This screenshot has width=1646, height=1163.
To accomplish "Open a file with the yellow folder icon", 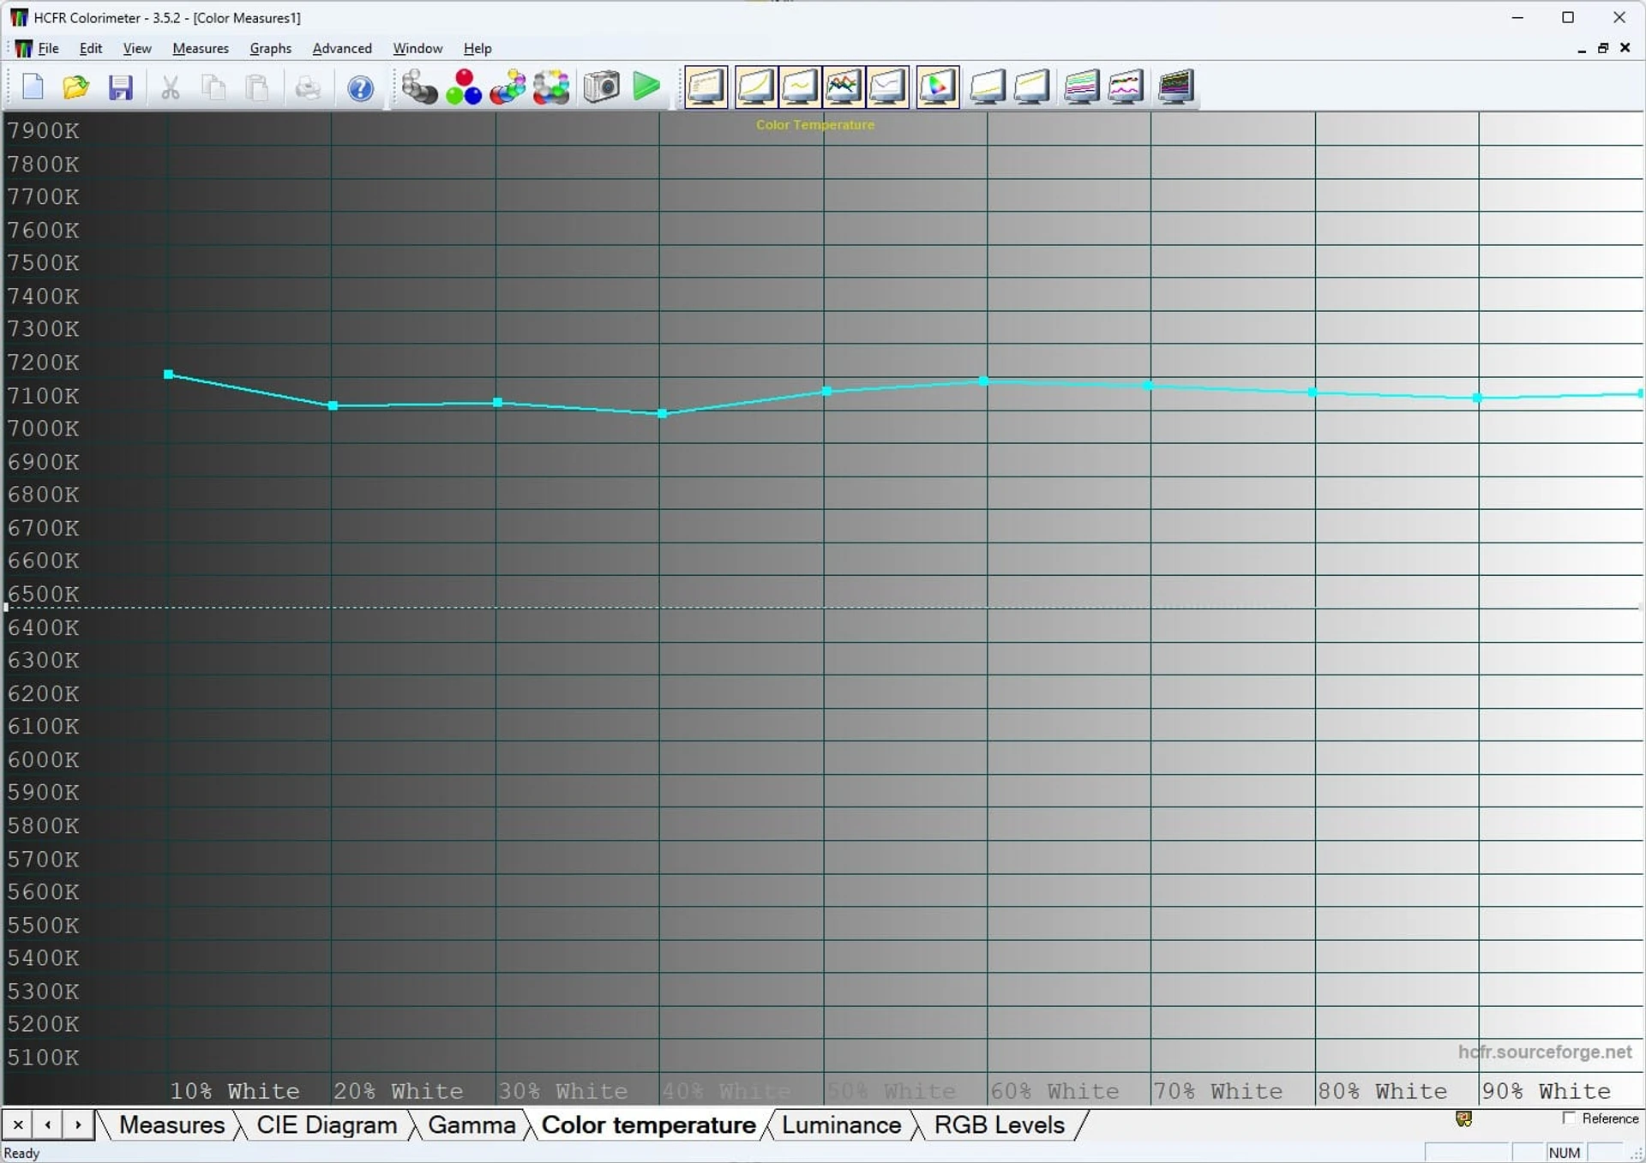I will [x=76, y=87].
